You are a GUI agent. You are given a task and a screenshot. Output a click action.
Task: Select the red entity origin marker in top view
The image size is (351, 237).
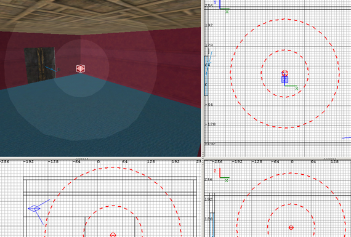(284, 73)
